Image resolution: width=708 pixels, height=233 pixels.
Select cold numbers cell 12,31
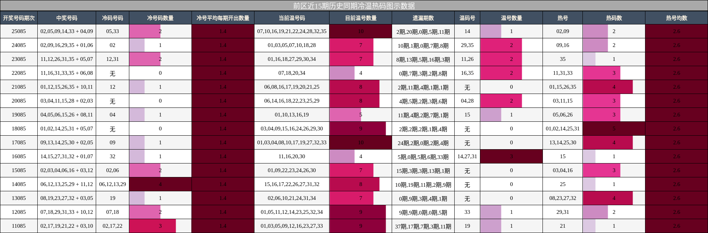pyautogui.click(x=112, y=59)
